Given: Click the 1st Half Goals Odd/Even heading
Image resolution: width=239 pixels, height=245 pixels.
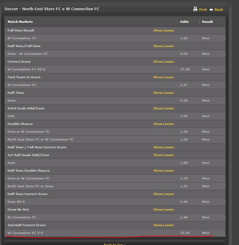Looking at the screenshot, I should click(x=28, y=155).
